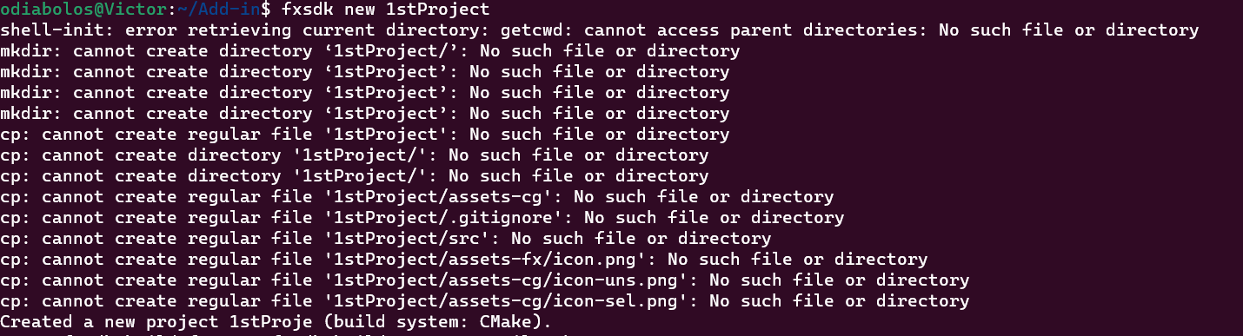
Task: Click the shell-init getcwd error line
Action: tap(600, 30)
